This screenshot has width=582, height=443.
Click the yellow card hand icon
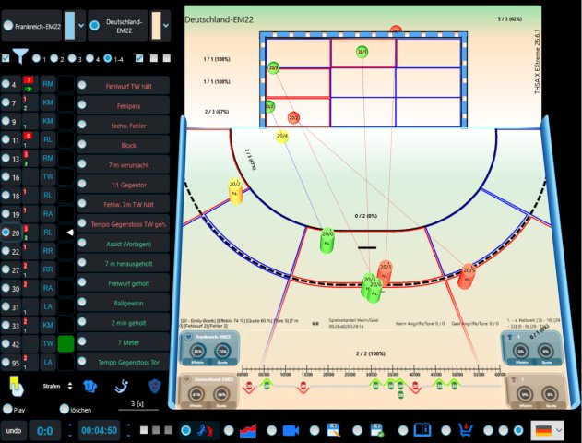(x=16, y=386)
